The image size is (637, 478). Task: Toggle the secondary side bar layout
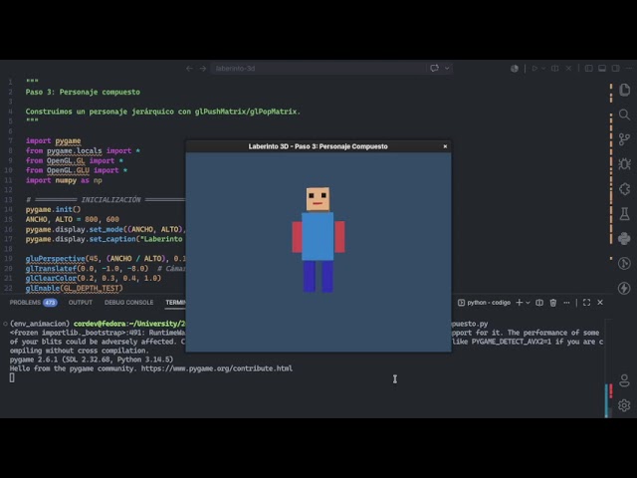(616, 69)
